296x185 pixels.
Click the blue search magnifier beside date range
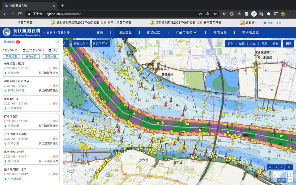(55, 50)
